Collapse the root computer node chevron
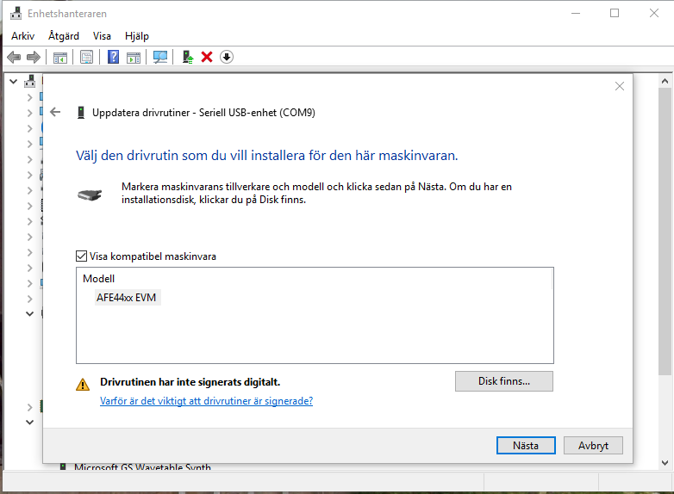The image size is (674, 494). [x=13, y=81]
